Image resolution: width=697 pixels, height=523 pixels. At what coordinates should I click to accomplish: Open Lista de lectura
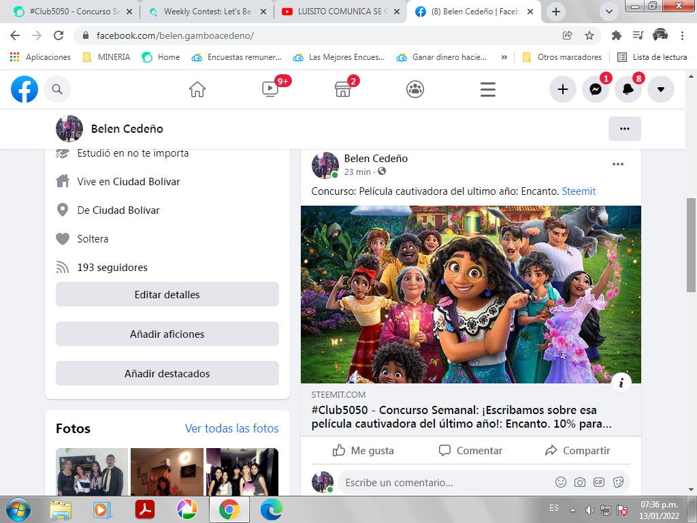click(653, 57)
